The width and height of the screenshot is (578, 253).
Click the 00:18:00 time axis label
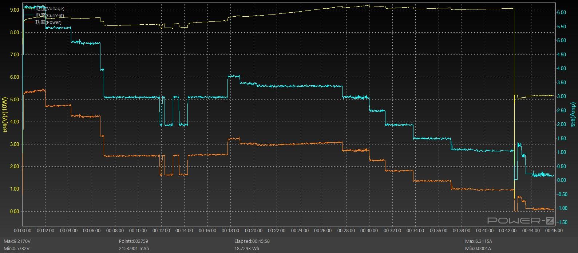[x=230, y=231]
